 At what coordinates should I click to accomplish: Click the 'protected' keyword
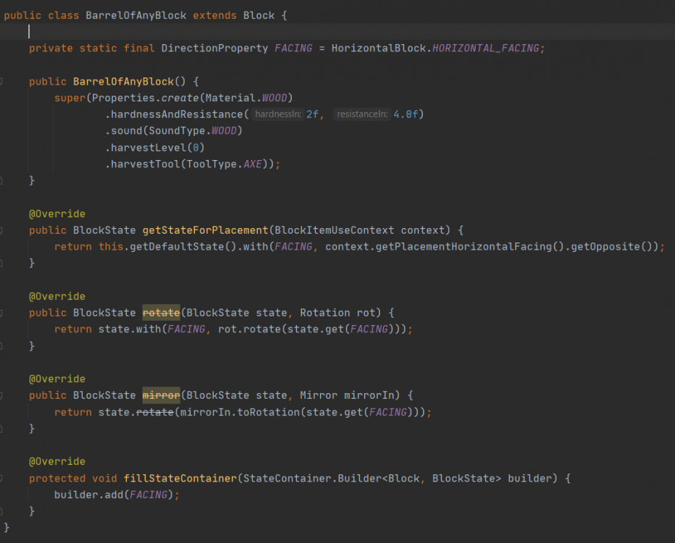(x=57, y=479)
